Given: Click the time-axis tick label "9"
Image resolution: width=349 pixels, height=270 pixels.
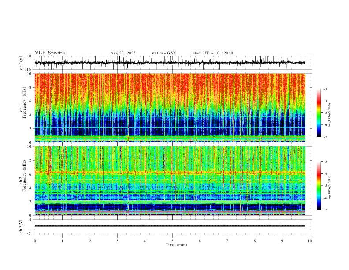Looking at the screenshot, I should tap(282, 241).
